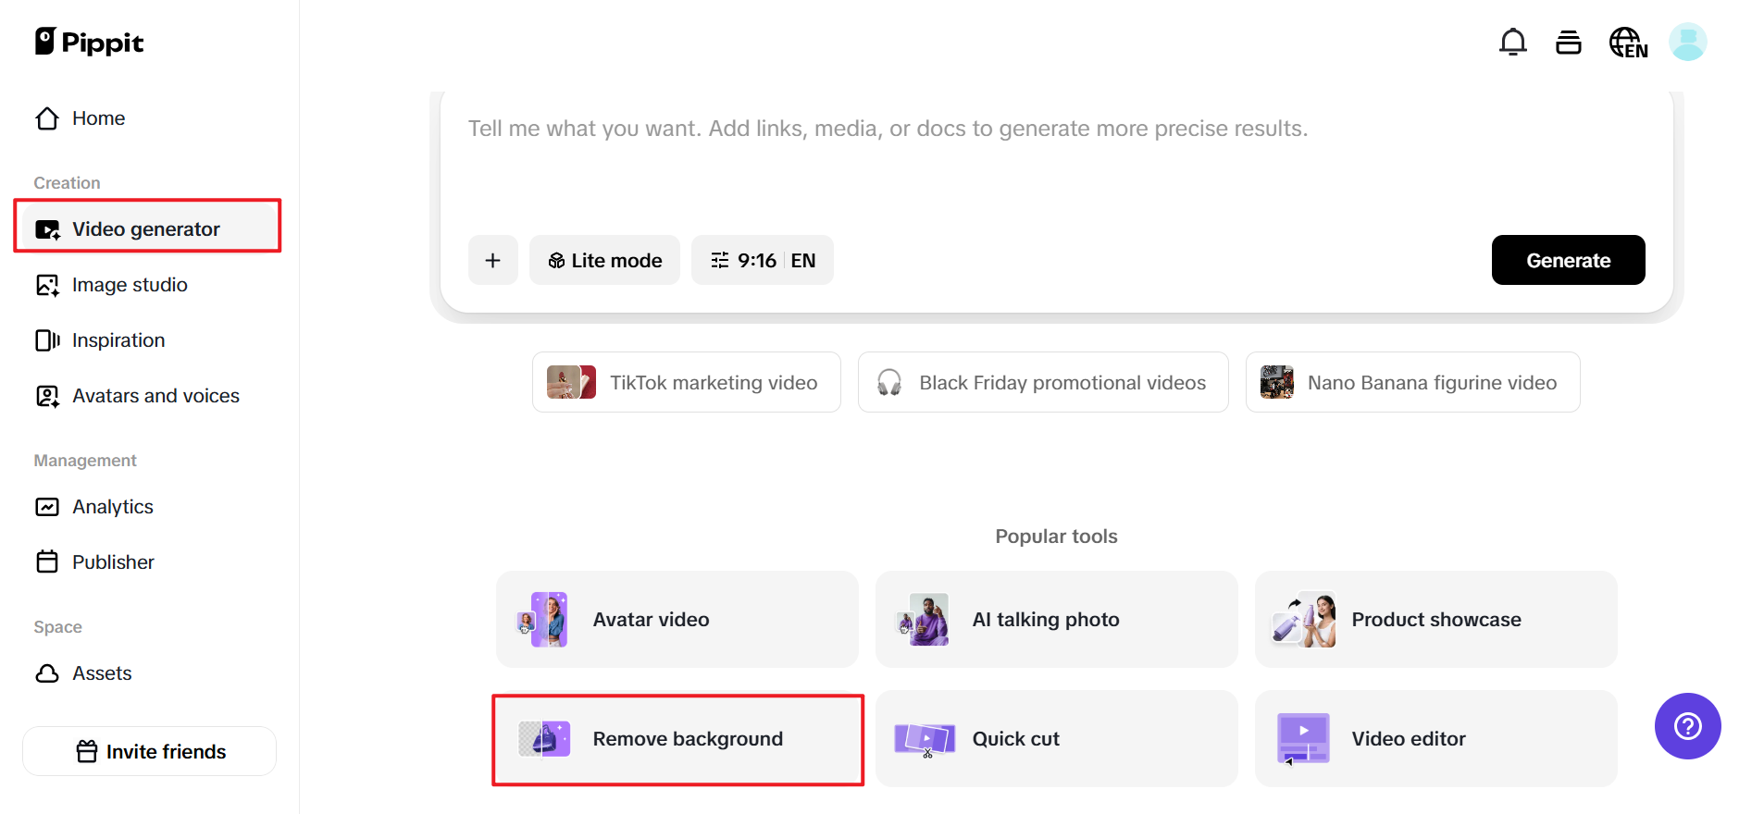1764x814 pixels.
Task: Choose Black Friday promotional videos suggestion
Action: pos(1043,383)
